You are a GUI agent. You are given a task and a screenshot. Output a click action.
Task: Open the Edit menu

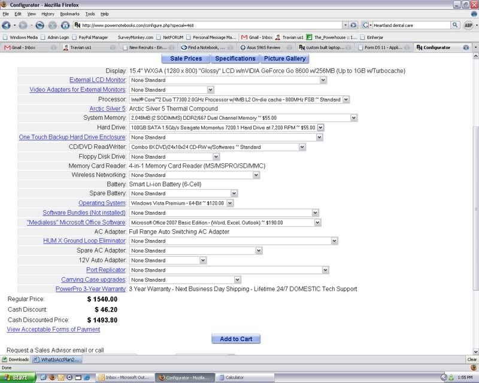(18, 14)
